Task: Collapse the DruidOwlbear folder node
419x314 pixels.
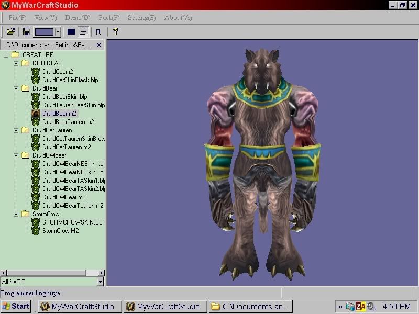Action: [16, 155]
